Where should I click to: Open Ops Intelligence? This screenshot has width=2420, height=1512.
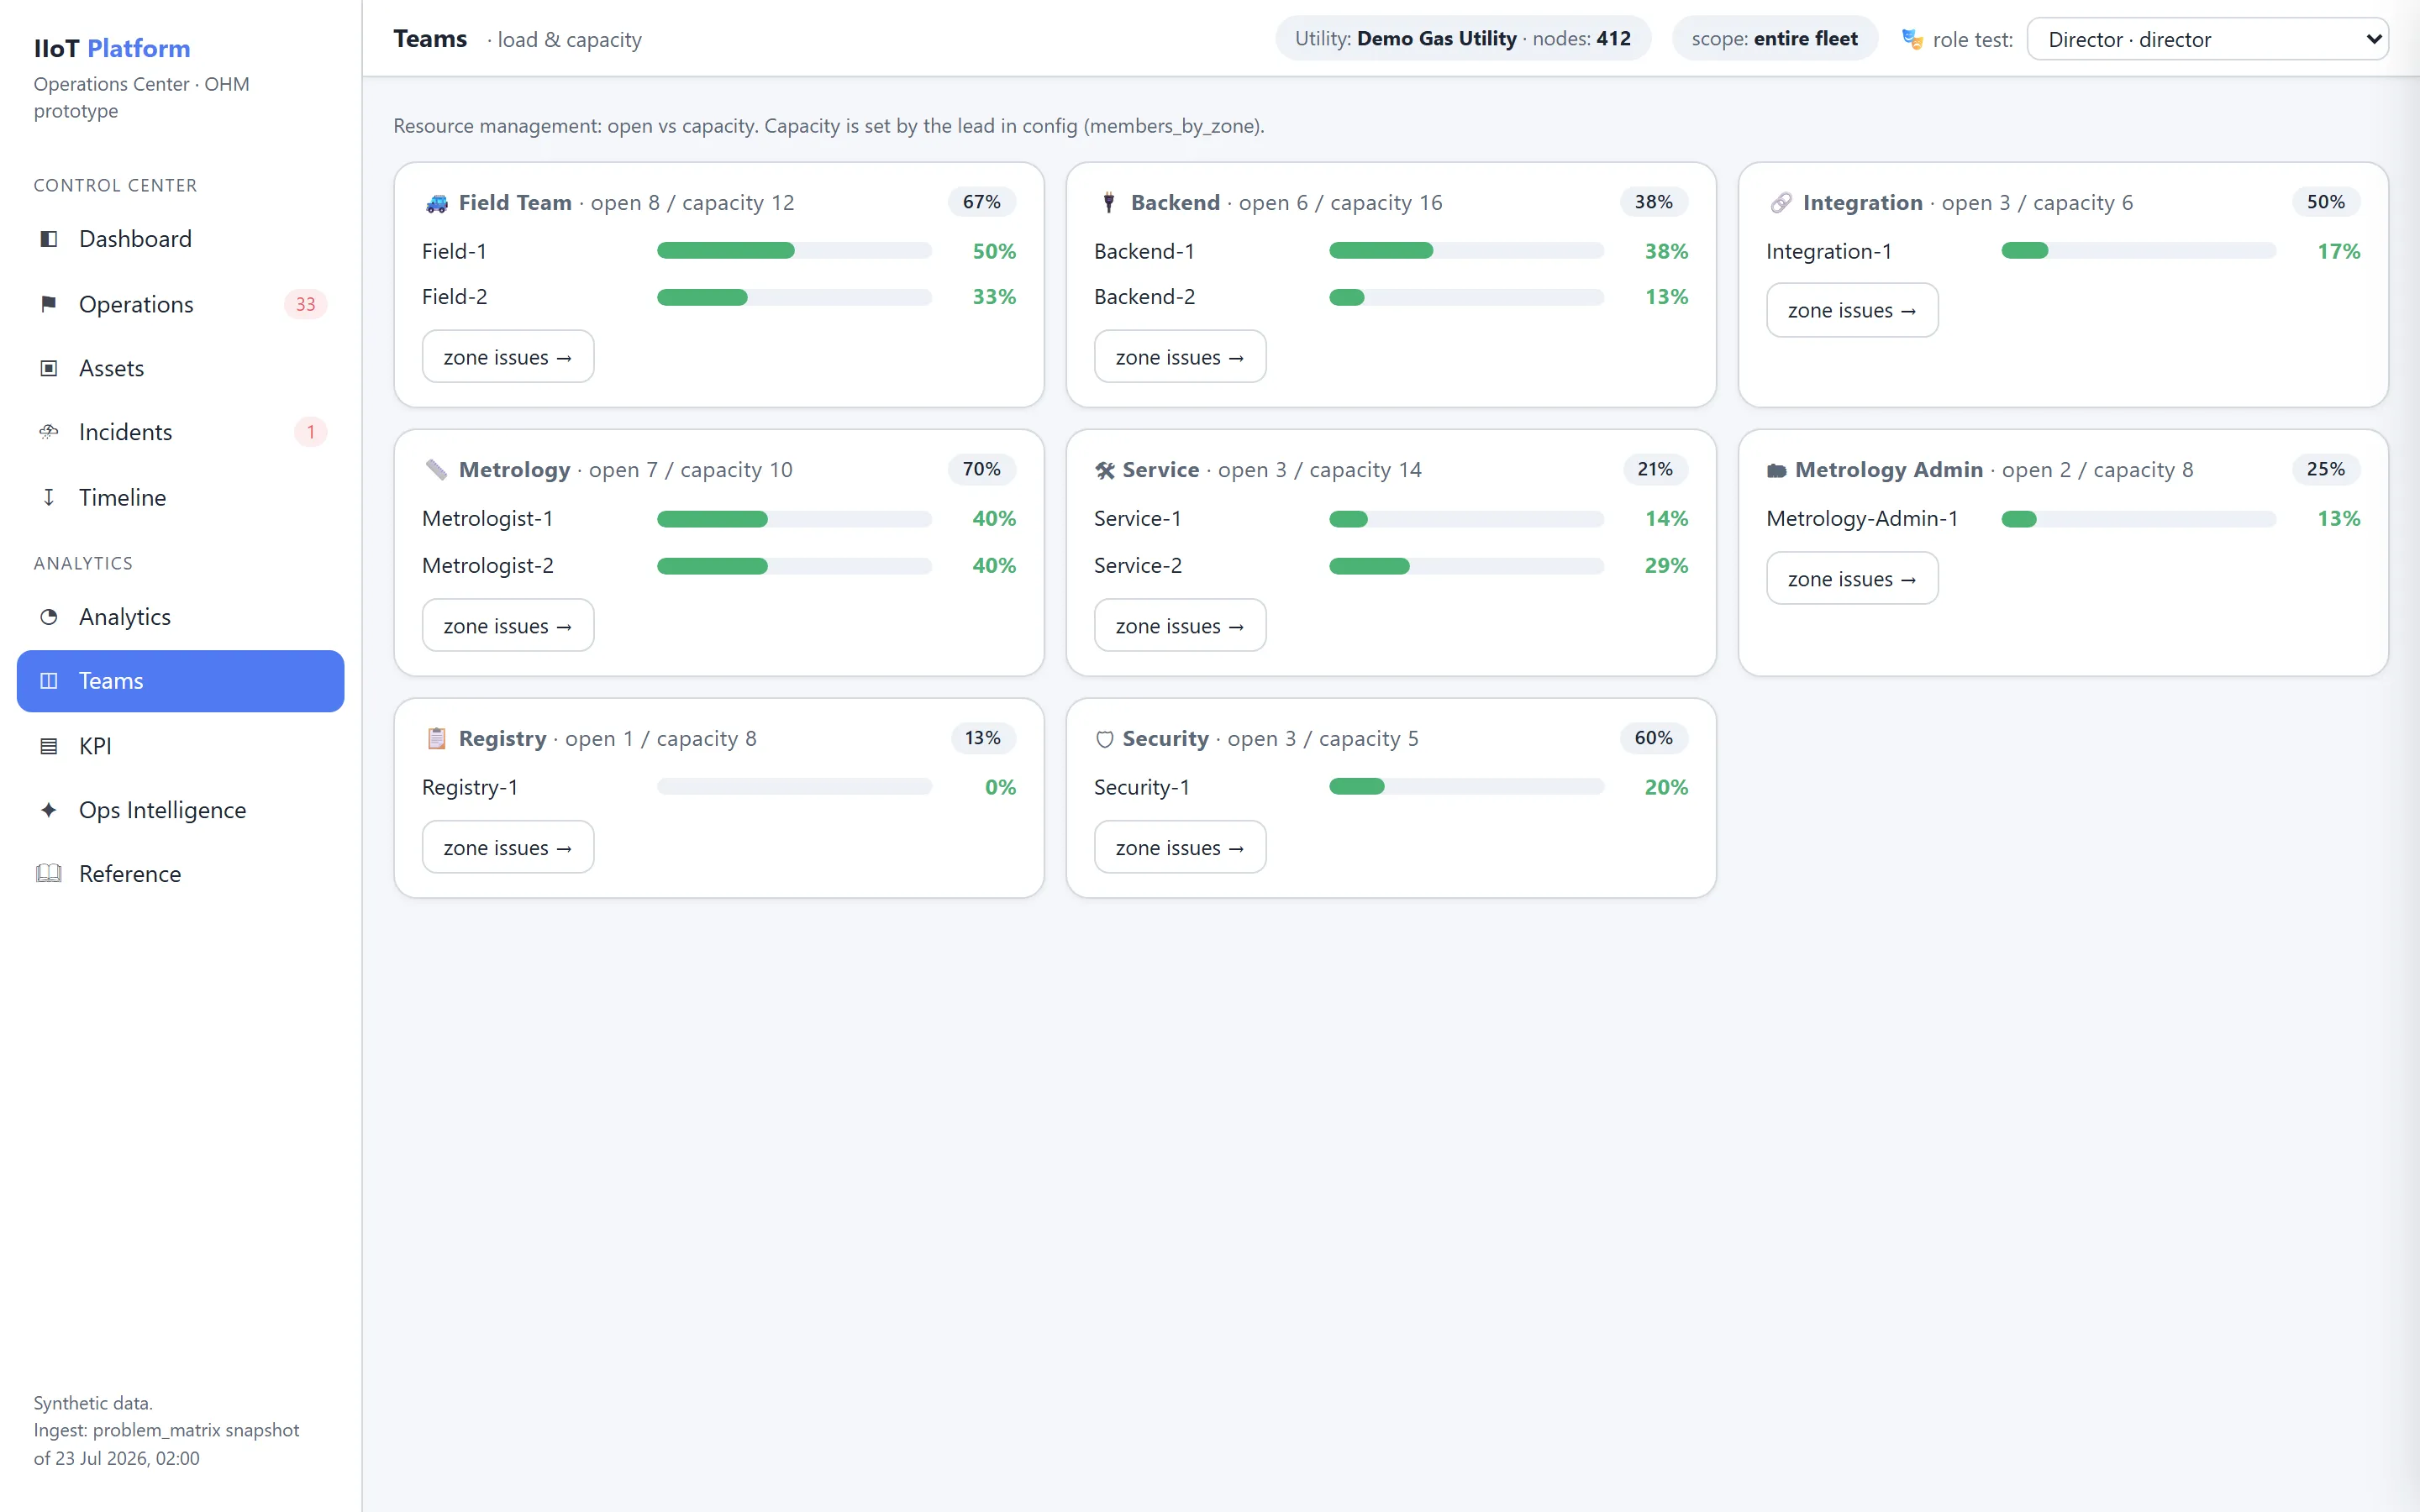click(x=180, y=810)
